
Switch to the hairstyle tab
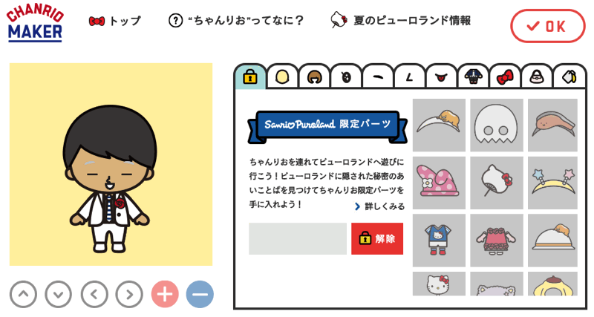coord(314,77)
